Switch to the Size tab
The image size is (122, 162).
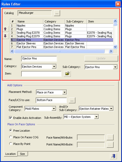pos(22,154)
